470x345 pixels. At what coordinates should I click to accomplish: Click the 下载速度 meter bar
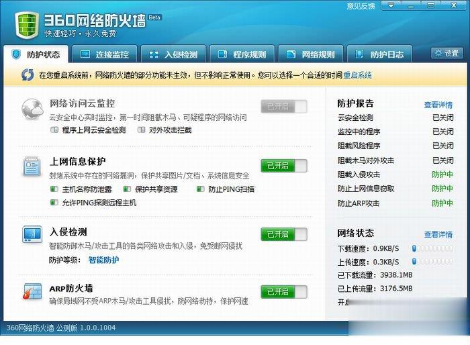(432, 248)
